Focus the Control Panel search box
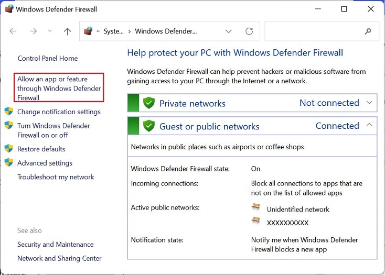385x275 pixels. click(x=322, y=31)
